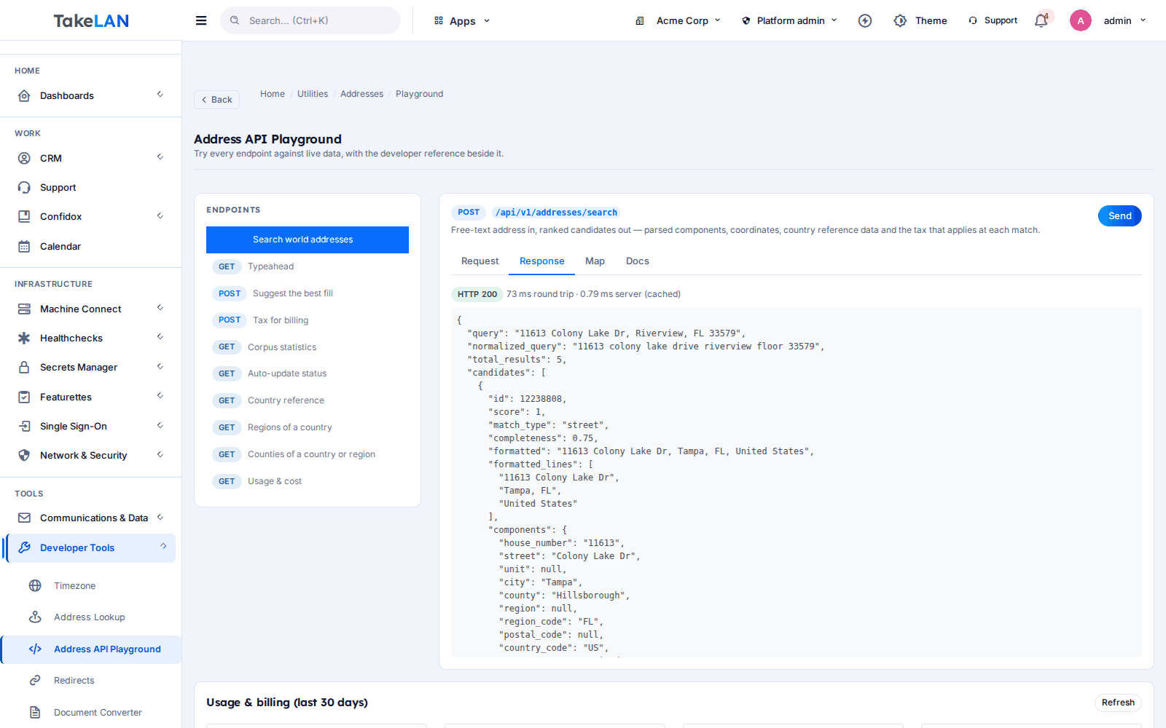Open Document Converter file icon
The width and height of the screenshot is (1166, 728).
(x=35, y=712)
